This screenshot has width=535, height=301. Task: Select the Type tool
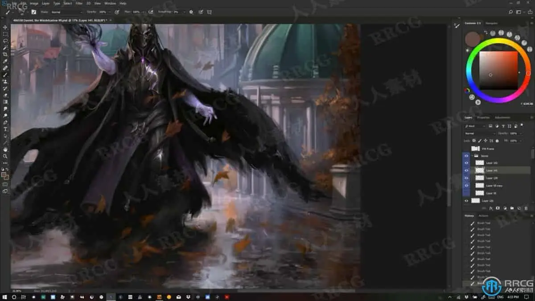[x=5, y=129]
